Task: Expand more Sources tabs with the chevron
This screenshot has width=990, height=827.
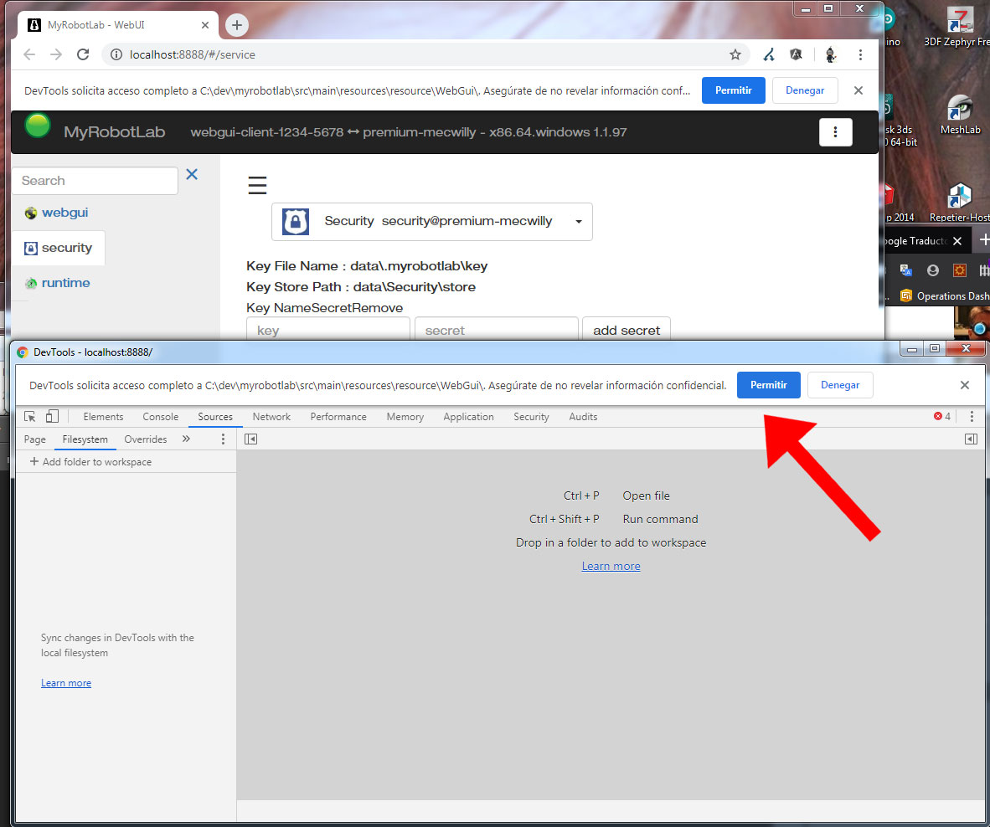Action: [x=186, y=439]
